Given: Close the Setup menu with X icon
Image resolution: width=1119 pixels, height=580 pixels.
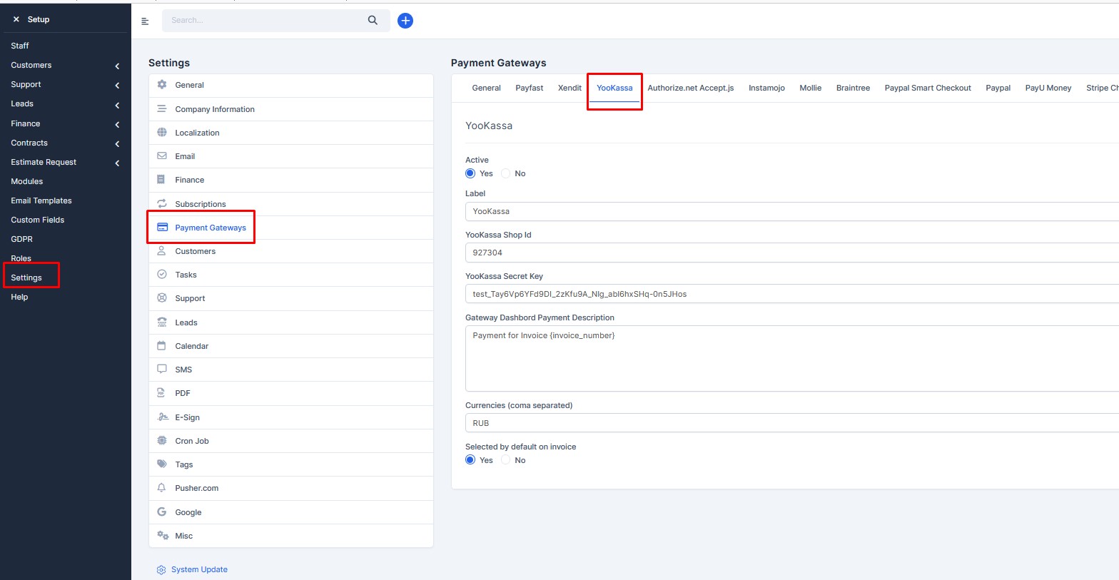Looking at the screenshot, I should [16, 19].
